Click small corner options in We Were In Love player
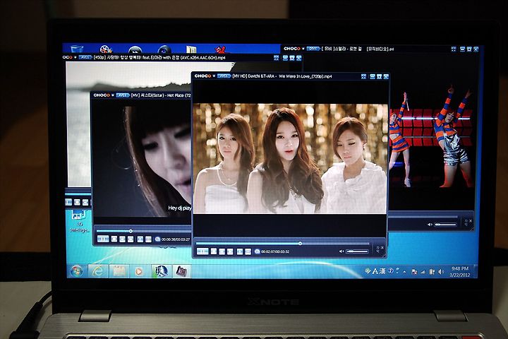 pos(380,249)
